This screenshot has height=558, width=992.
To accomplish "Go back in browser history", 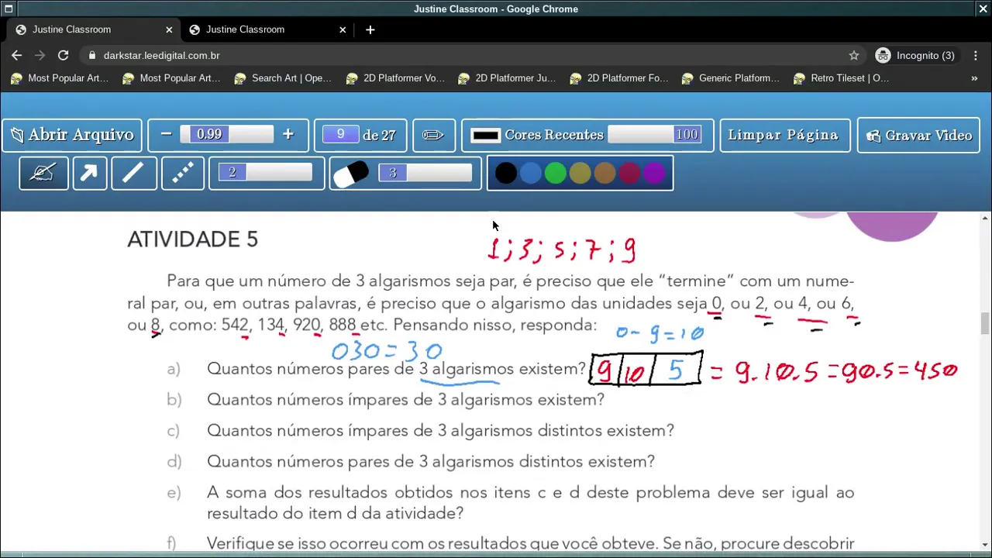I will pyautogui.click(x=16, y=55).
